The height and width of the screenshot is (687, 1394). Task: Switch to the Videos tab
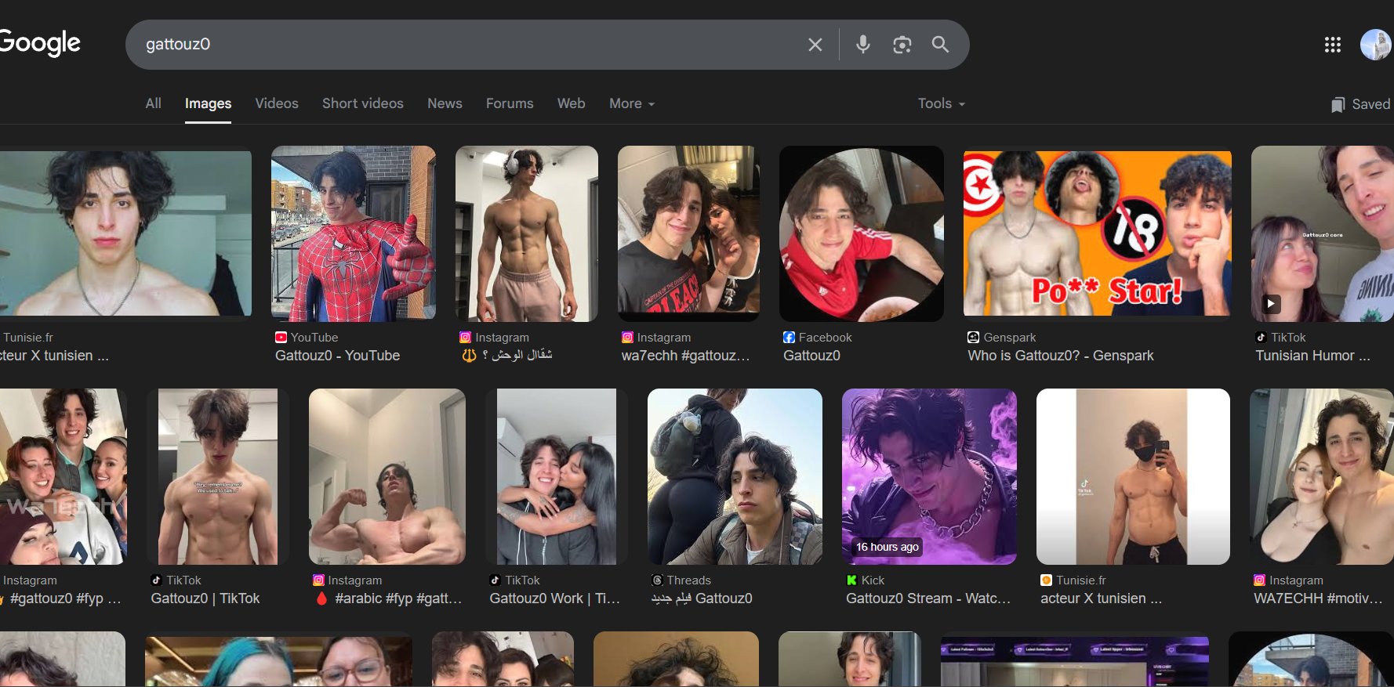(277, 103)
